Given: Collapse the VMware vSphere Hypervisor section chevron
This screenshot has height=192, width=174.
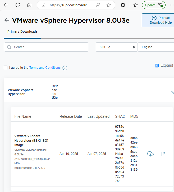Looking at the screenshot, I should (173, 92).
